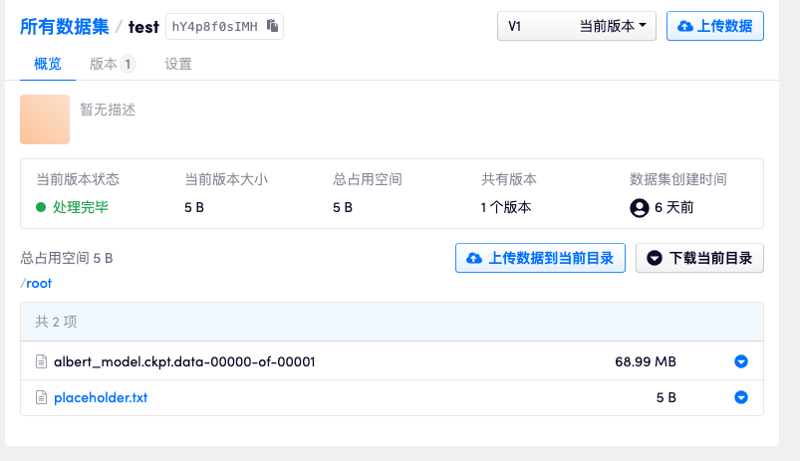The height and width of the screenshot is (461, 800).
Task: Click the cloud icon on 上传数据到当前目录
Action: (x=473, y=258)
